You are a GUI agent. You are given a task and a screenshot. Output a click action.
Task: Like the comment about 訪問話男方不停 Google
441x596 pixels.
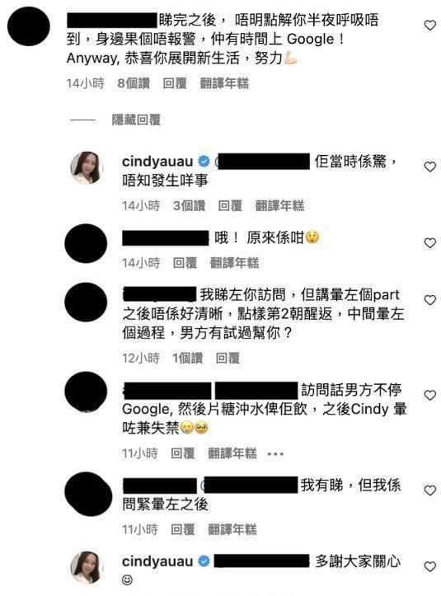coord(429,396)
